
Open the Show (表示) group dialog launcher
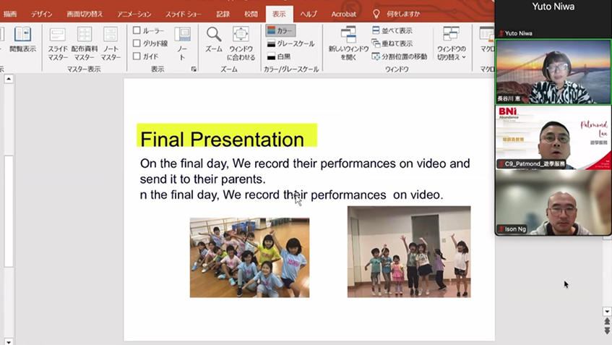[194, 69]
